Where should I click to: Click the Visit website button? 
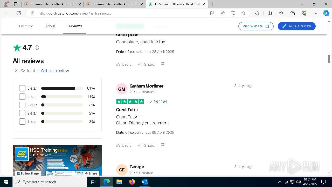(x=256, y=26)
